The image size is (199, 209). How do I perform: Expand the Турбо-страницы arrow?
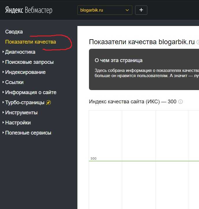pos(3,102)
